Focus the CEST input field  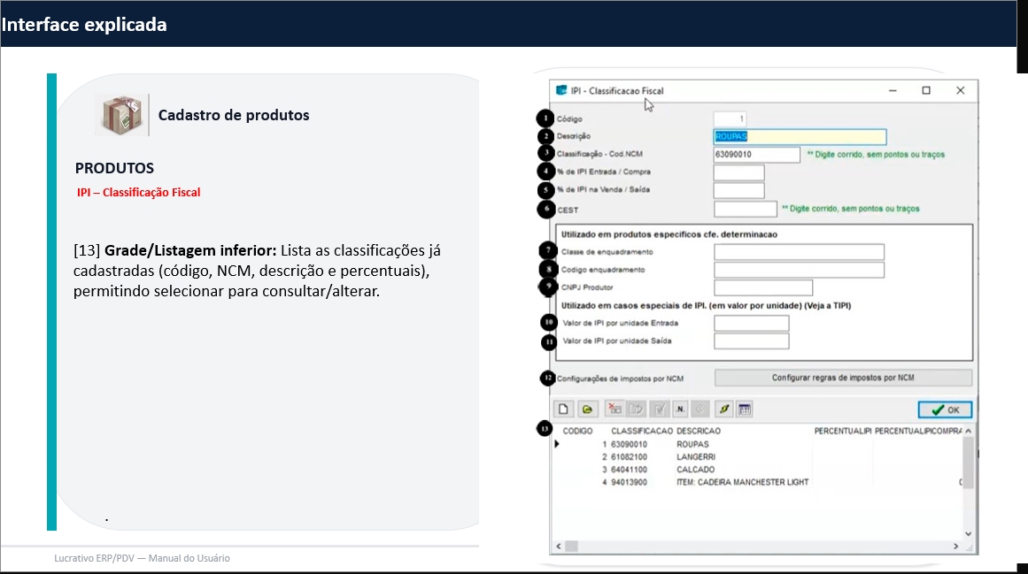[x=745, y=210]
